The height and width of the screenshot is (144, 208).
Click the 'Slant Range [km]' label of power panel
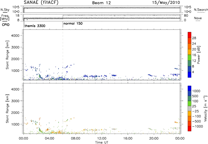(x=7, y=55)
